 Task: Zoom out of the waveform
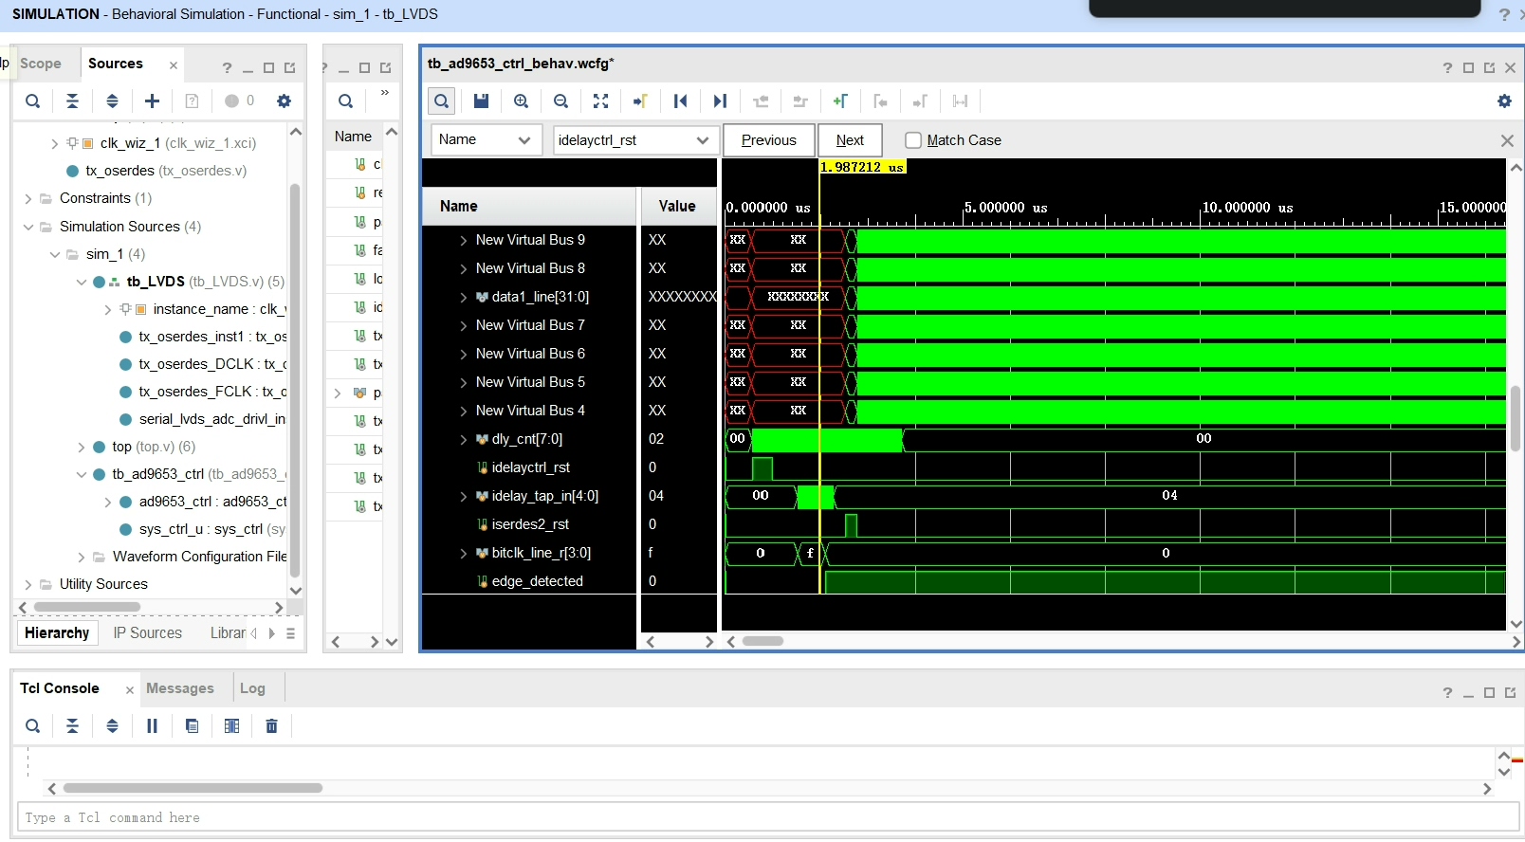(560, 101)
